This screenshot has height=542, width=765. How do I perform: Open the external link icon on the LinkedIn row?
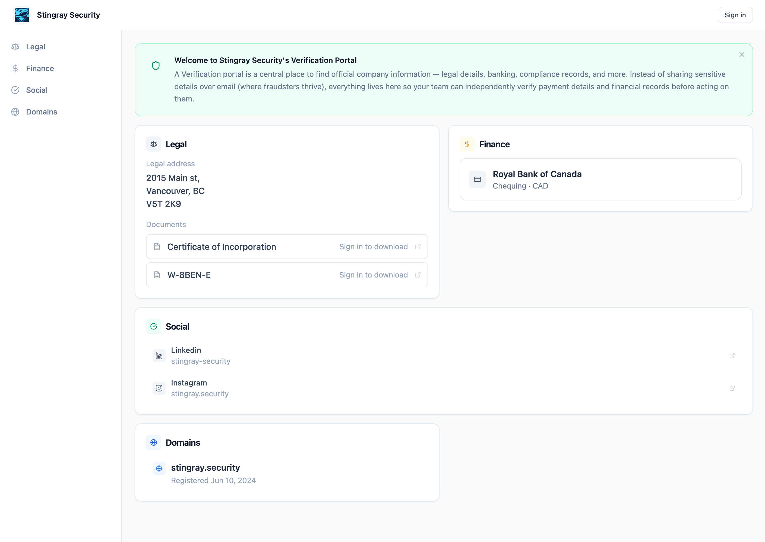tap(732, 355)
